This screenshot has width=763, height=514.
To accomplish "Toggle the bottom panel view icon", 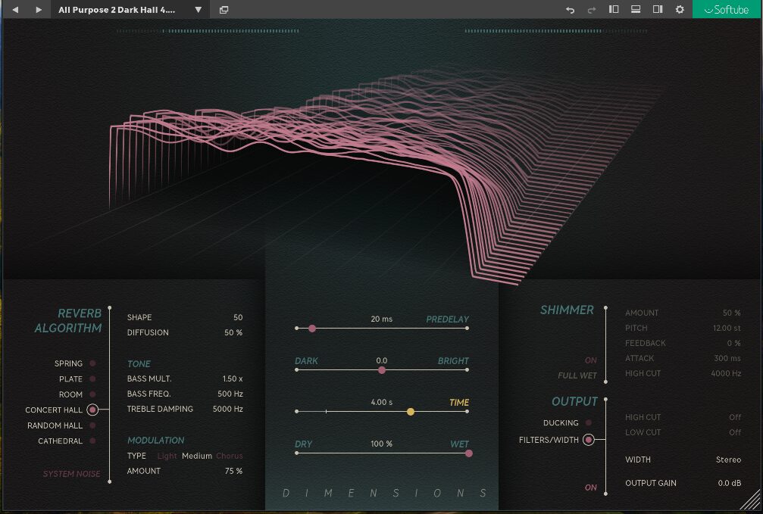I will click(x=636, y=9).
